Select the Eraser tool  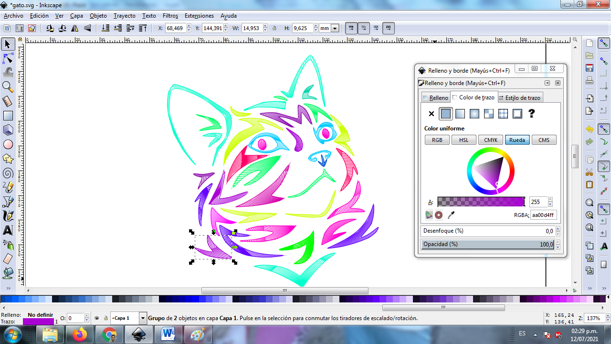[x=8, y=259]
